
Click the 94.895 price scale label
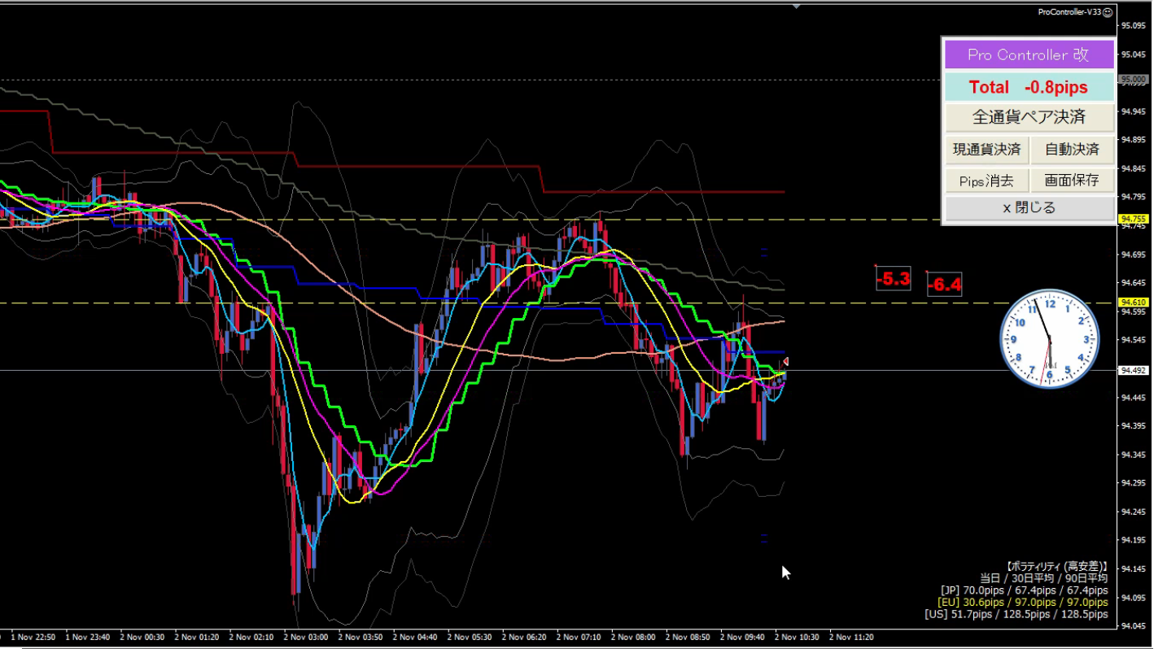1133,140
